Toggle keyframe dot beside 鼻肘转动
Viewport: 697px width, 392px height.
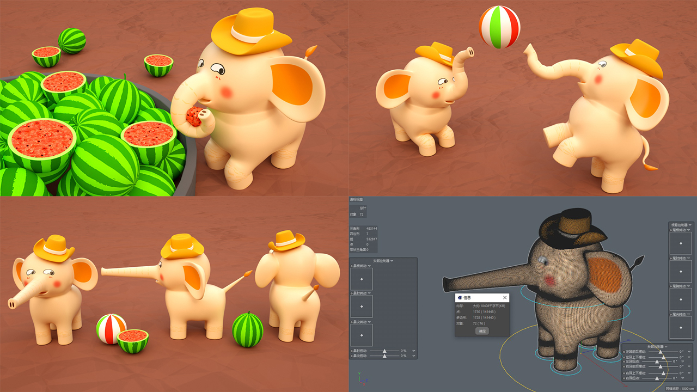coord(352,293)
